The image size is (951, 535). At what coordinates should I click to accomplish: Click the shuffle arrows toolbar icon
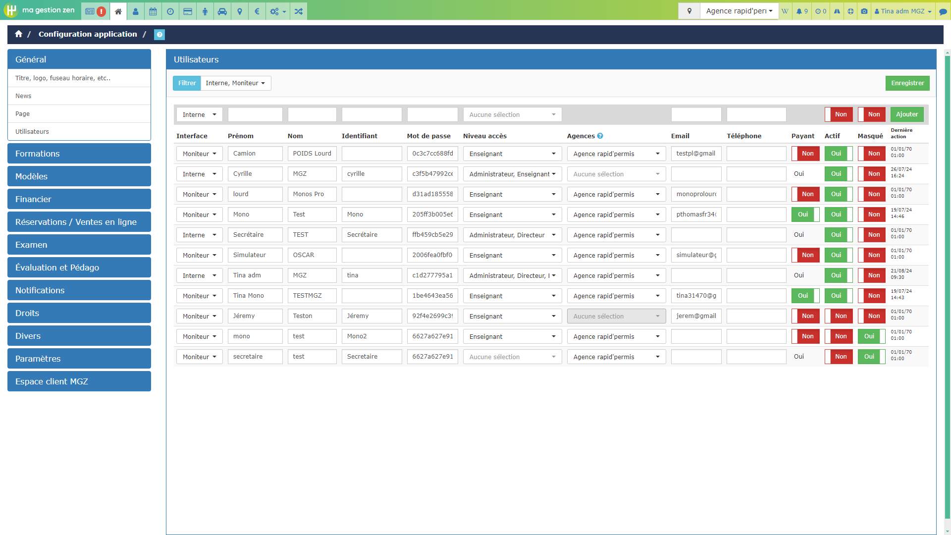[298, 11]
